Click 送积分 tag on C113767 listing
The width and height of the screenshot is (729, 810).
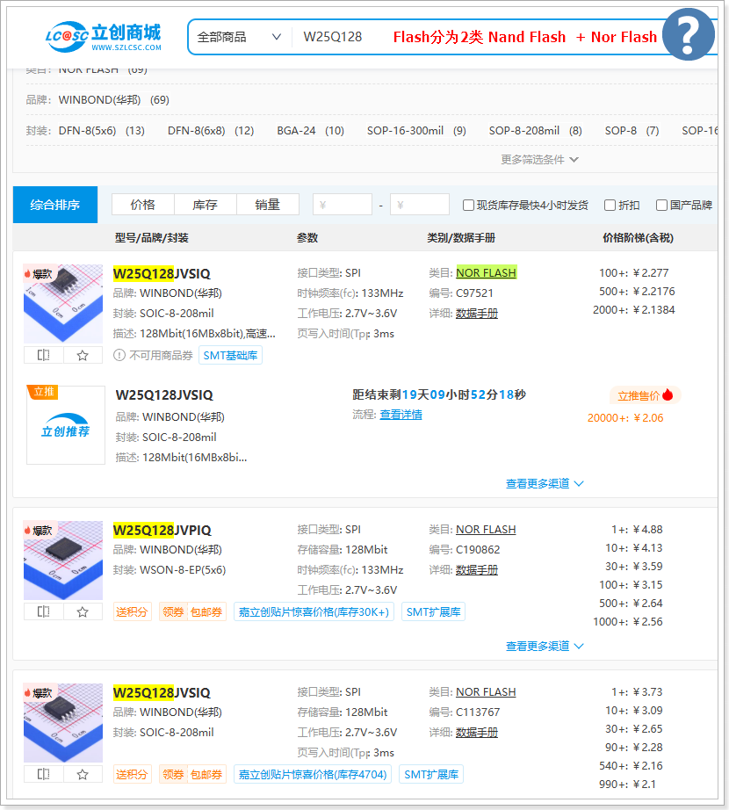tap(132, 774)
